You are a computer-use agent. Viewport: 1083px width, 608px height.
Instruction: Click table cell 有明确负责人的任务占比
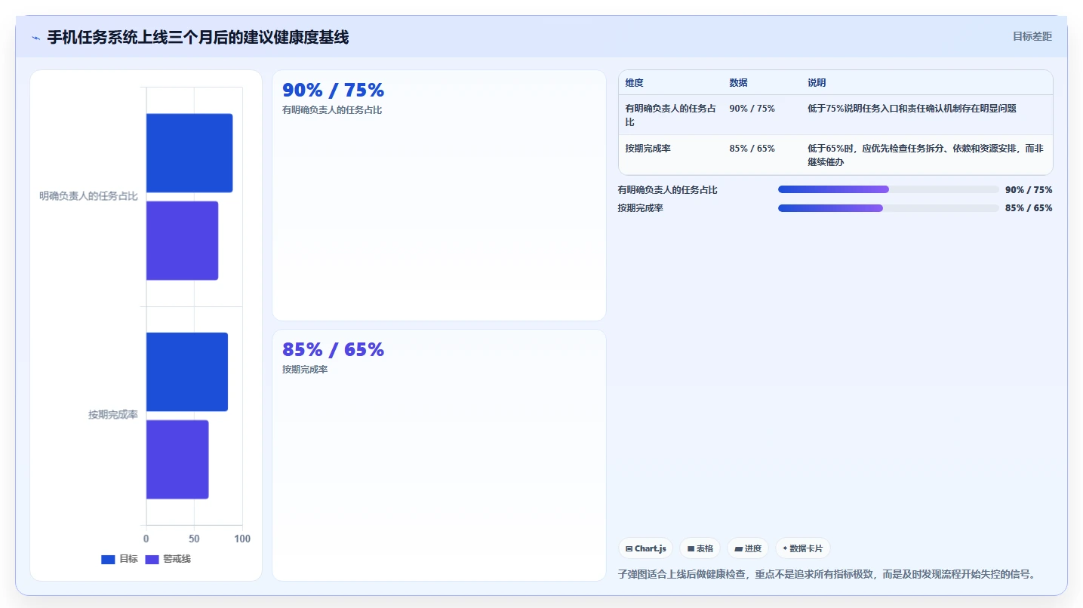coord(671,115)
